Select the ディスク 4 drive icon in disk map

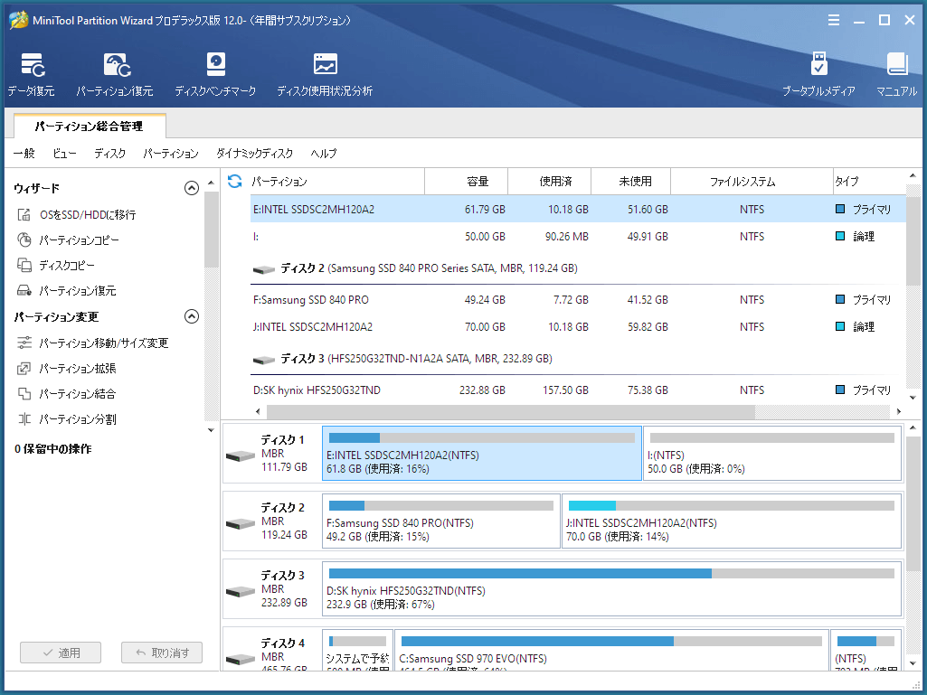[241, 658]
